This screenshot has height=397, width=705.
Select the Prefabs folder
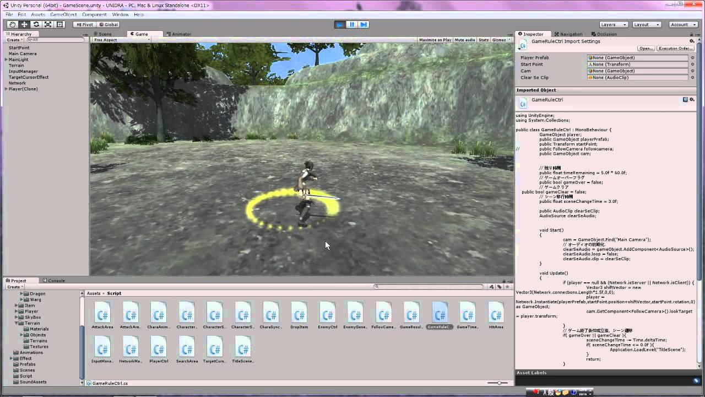click(28, 364)
